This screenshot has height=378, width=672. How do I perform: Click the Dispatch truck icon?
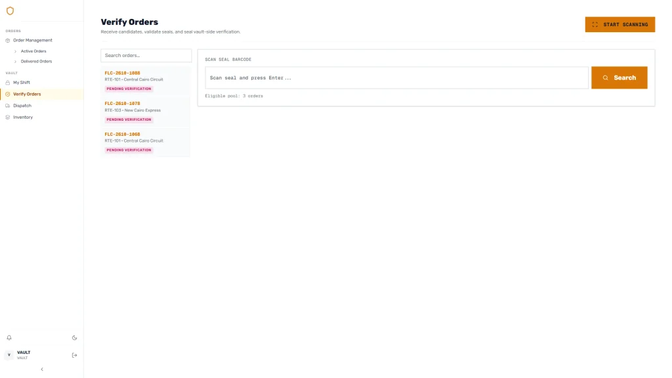pos(8,106)
